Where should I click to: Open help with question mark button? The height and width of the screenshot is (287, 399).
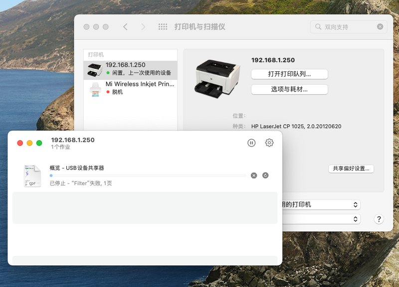(x=379, y=219)
